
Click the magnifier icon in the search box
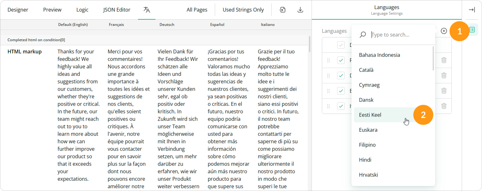click(362, 35)
